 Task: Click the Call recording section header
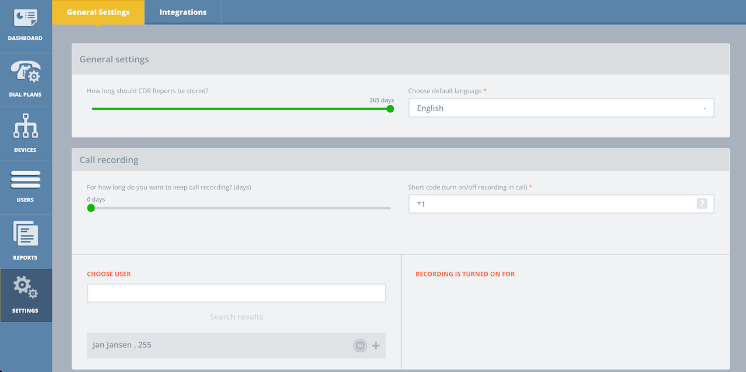(400, 160)
